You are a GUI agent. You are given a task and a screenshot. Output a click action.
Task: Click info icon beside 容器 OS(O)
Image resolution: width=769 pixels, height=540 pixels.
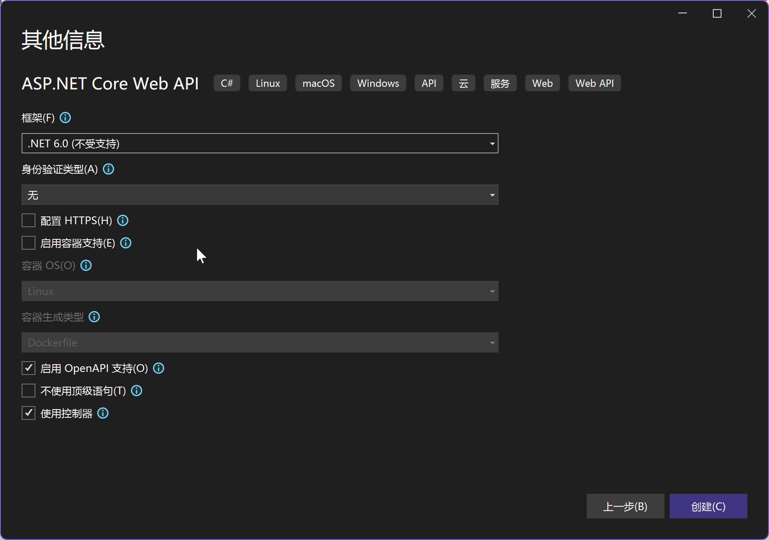coord(86,265)
